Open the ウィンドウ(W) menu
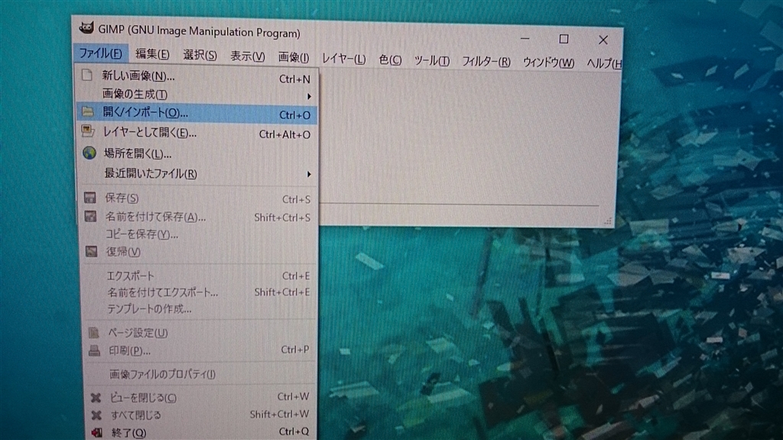The width and height of the screenshot is (783, 440). point(548,63)
